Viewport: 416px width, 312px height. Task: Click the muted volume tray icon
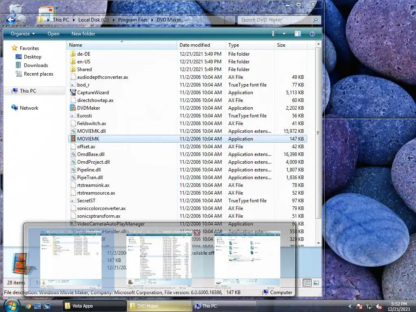point(379,306)
